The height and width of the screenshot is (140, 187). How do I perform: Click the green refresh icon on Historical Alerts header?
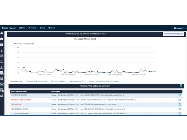click(181, 85)
